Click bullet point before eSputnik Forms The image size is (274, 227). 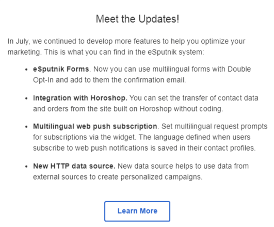(26, 70)
